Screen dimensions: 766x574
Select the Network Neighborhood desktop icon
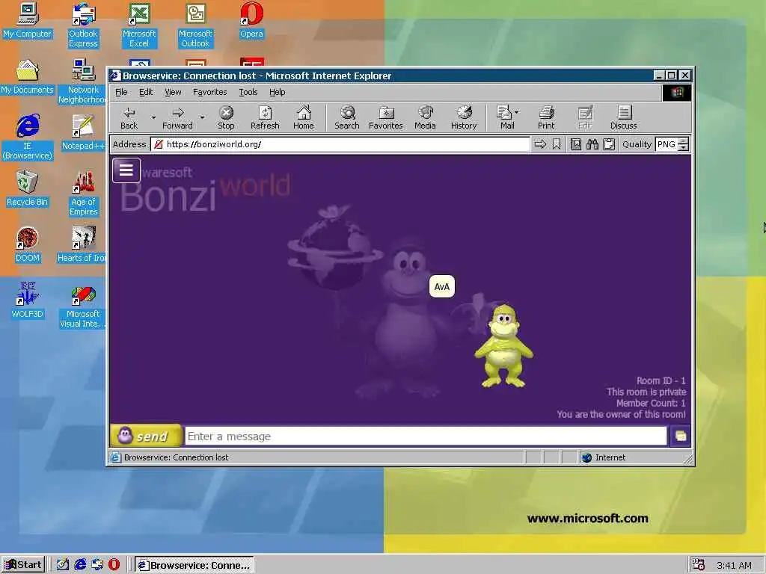(82, 81)
